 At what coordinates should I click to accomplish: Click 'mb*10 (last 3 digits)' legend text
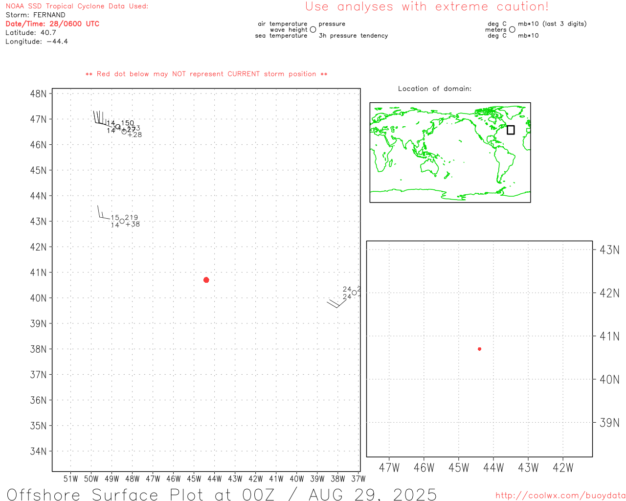pos(552,24)
